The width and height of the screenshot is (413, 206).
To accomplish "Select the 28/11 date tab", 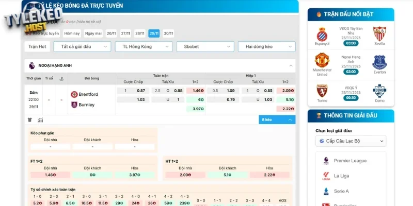I will tap(140, 33).
